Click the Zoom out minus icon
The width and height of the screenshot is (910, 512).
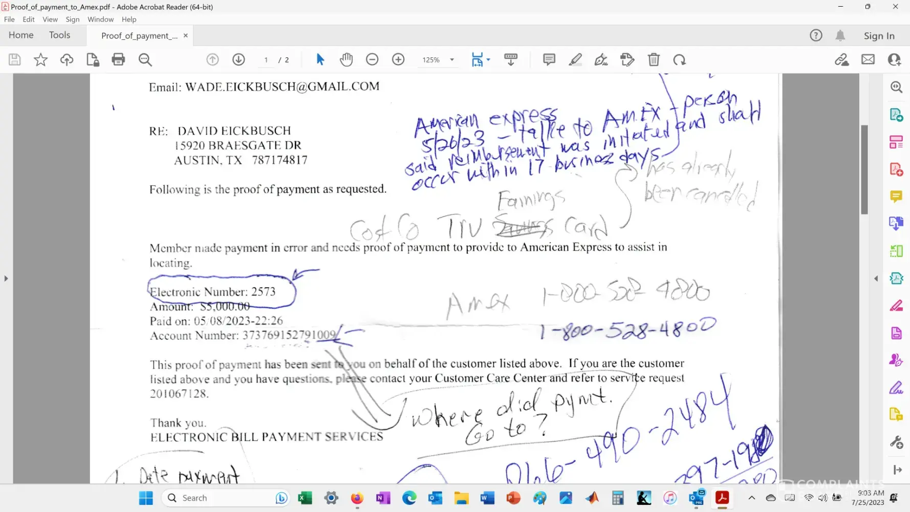pyautogui.click(x=372, y=60)
